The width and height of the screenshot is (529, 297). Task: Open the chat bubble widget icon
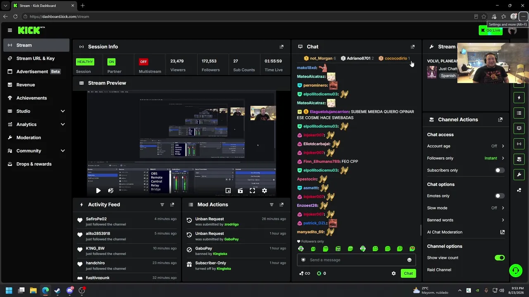coord(519,128)
